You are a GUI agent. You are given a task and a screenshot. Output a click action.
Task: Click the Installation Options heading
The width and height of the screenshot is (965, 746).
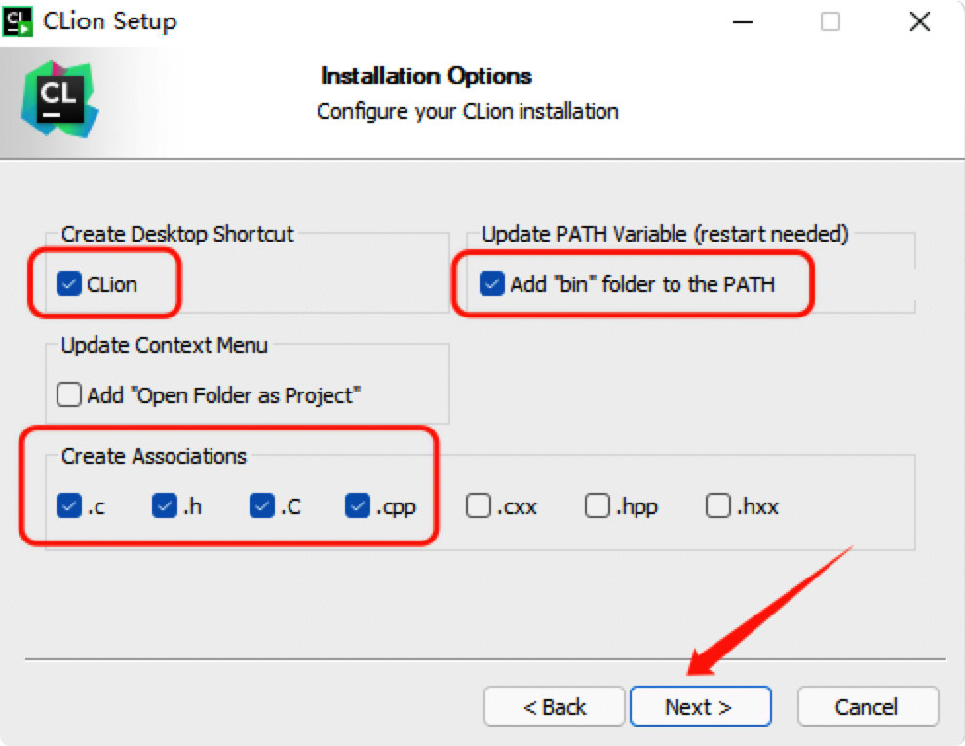pyautogui.click(x=426, y=76)
